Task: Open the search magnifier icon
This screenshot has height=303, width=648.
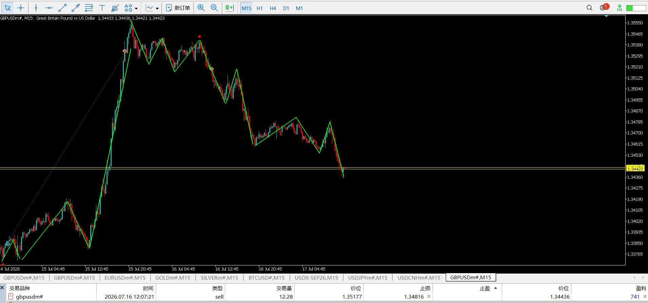Action: [x=589, y=8]
